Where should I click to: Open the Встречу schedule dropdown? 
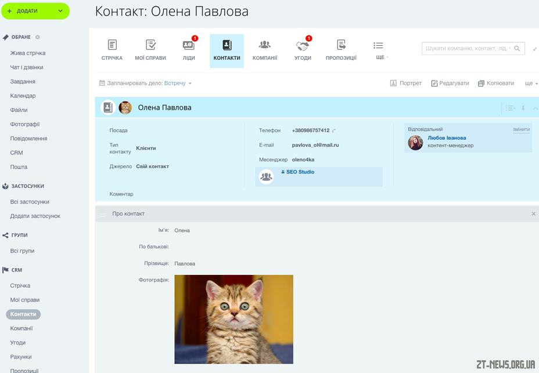pyautogui.click(x=178, y=83)
